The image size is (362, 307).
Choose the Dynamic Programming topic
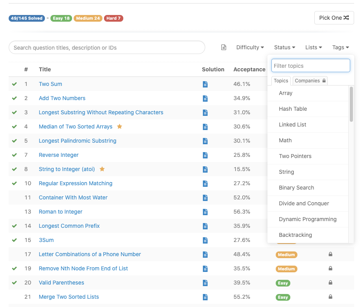308,219
